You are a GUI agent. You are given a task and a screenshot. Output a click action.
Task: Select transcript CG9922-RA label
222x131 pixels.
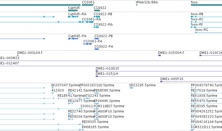[103, 25]
